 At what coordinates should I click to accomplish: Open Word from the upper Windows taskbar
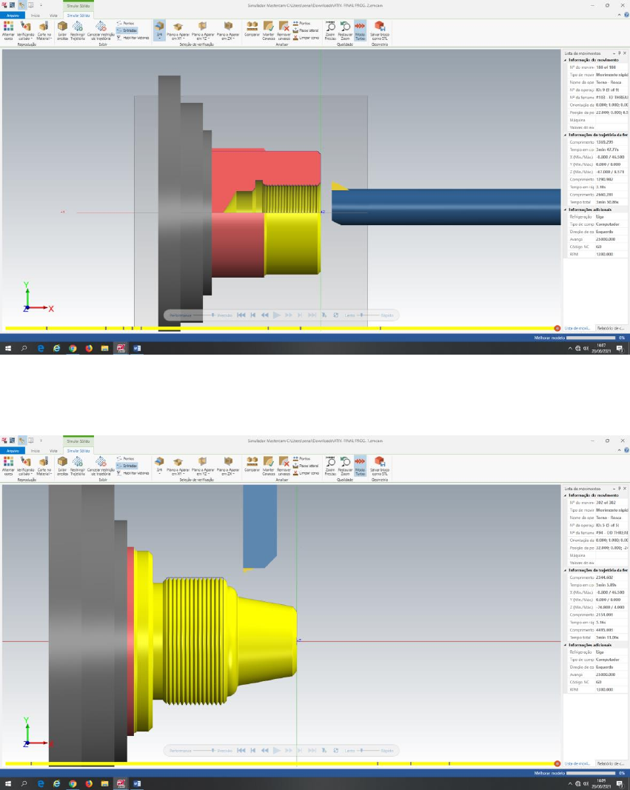(137, 347)
